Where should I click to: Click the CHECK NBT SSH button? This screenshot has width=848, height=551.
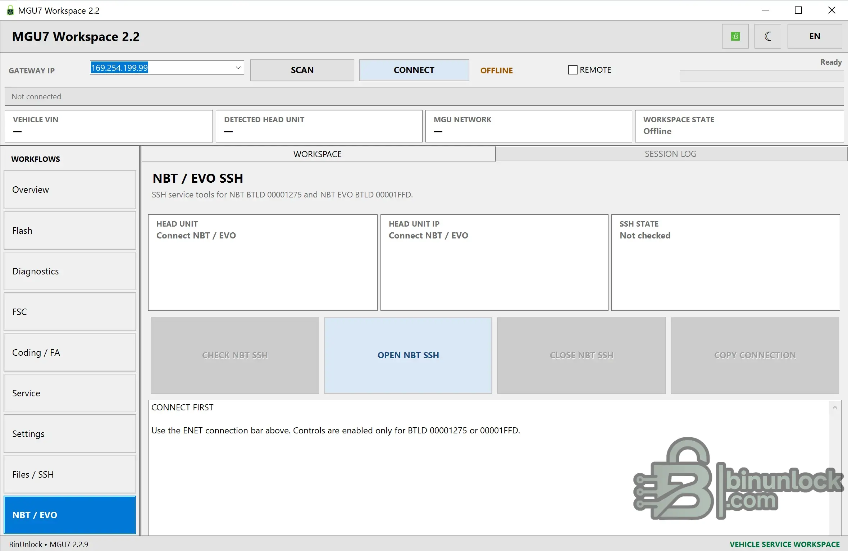(x=235, y=355)
